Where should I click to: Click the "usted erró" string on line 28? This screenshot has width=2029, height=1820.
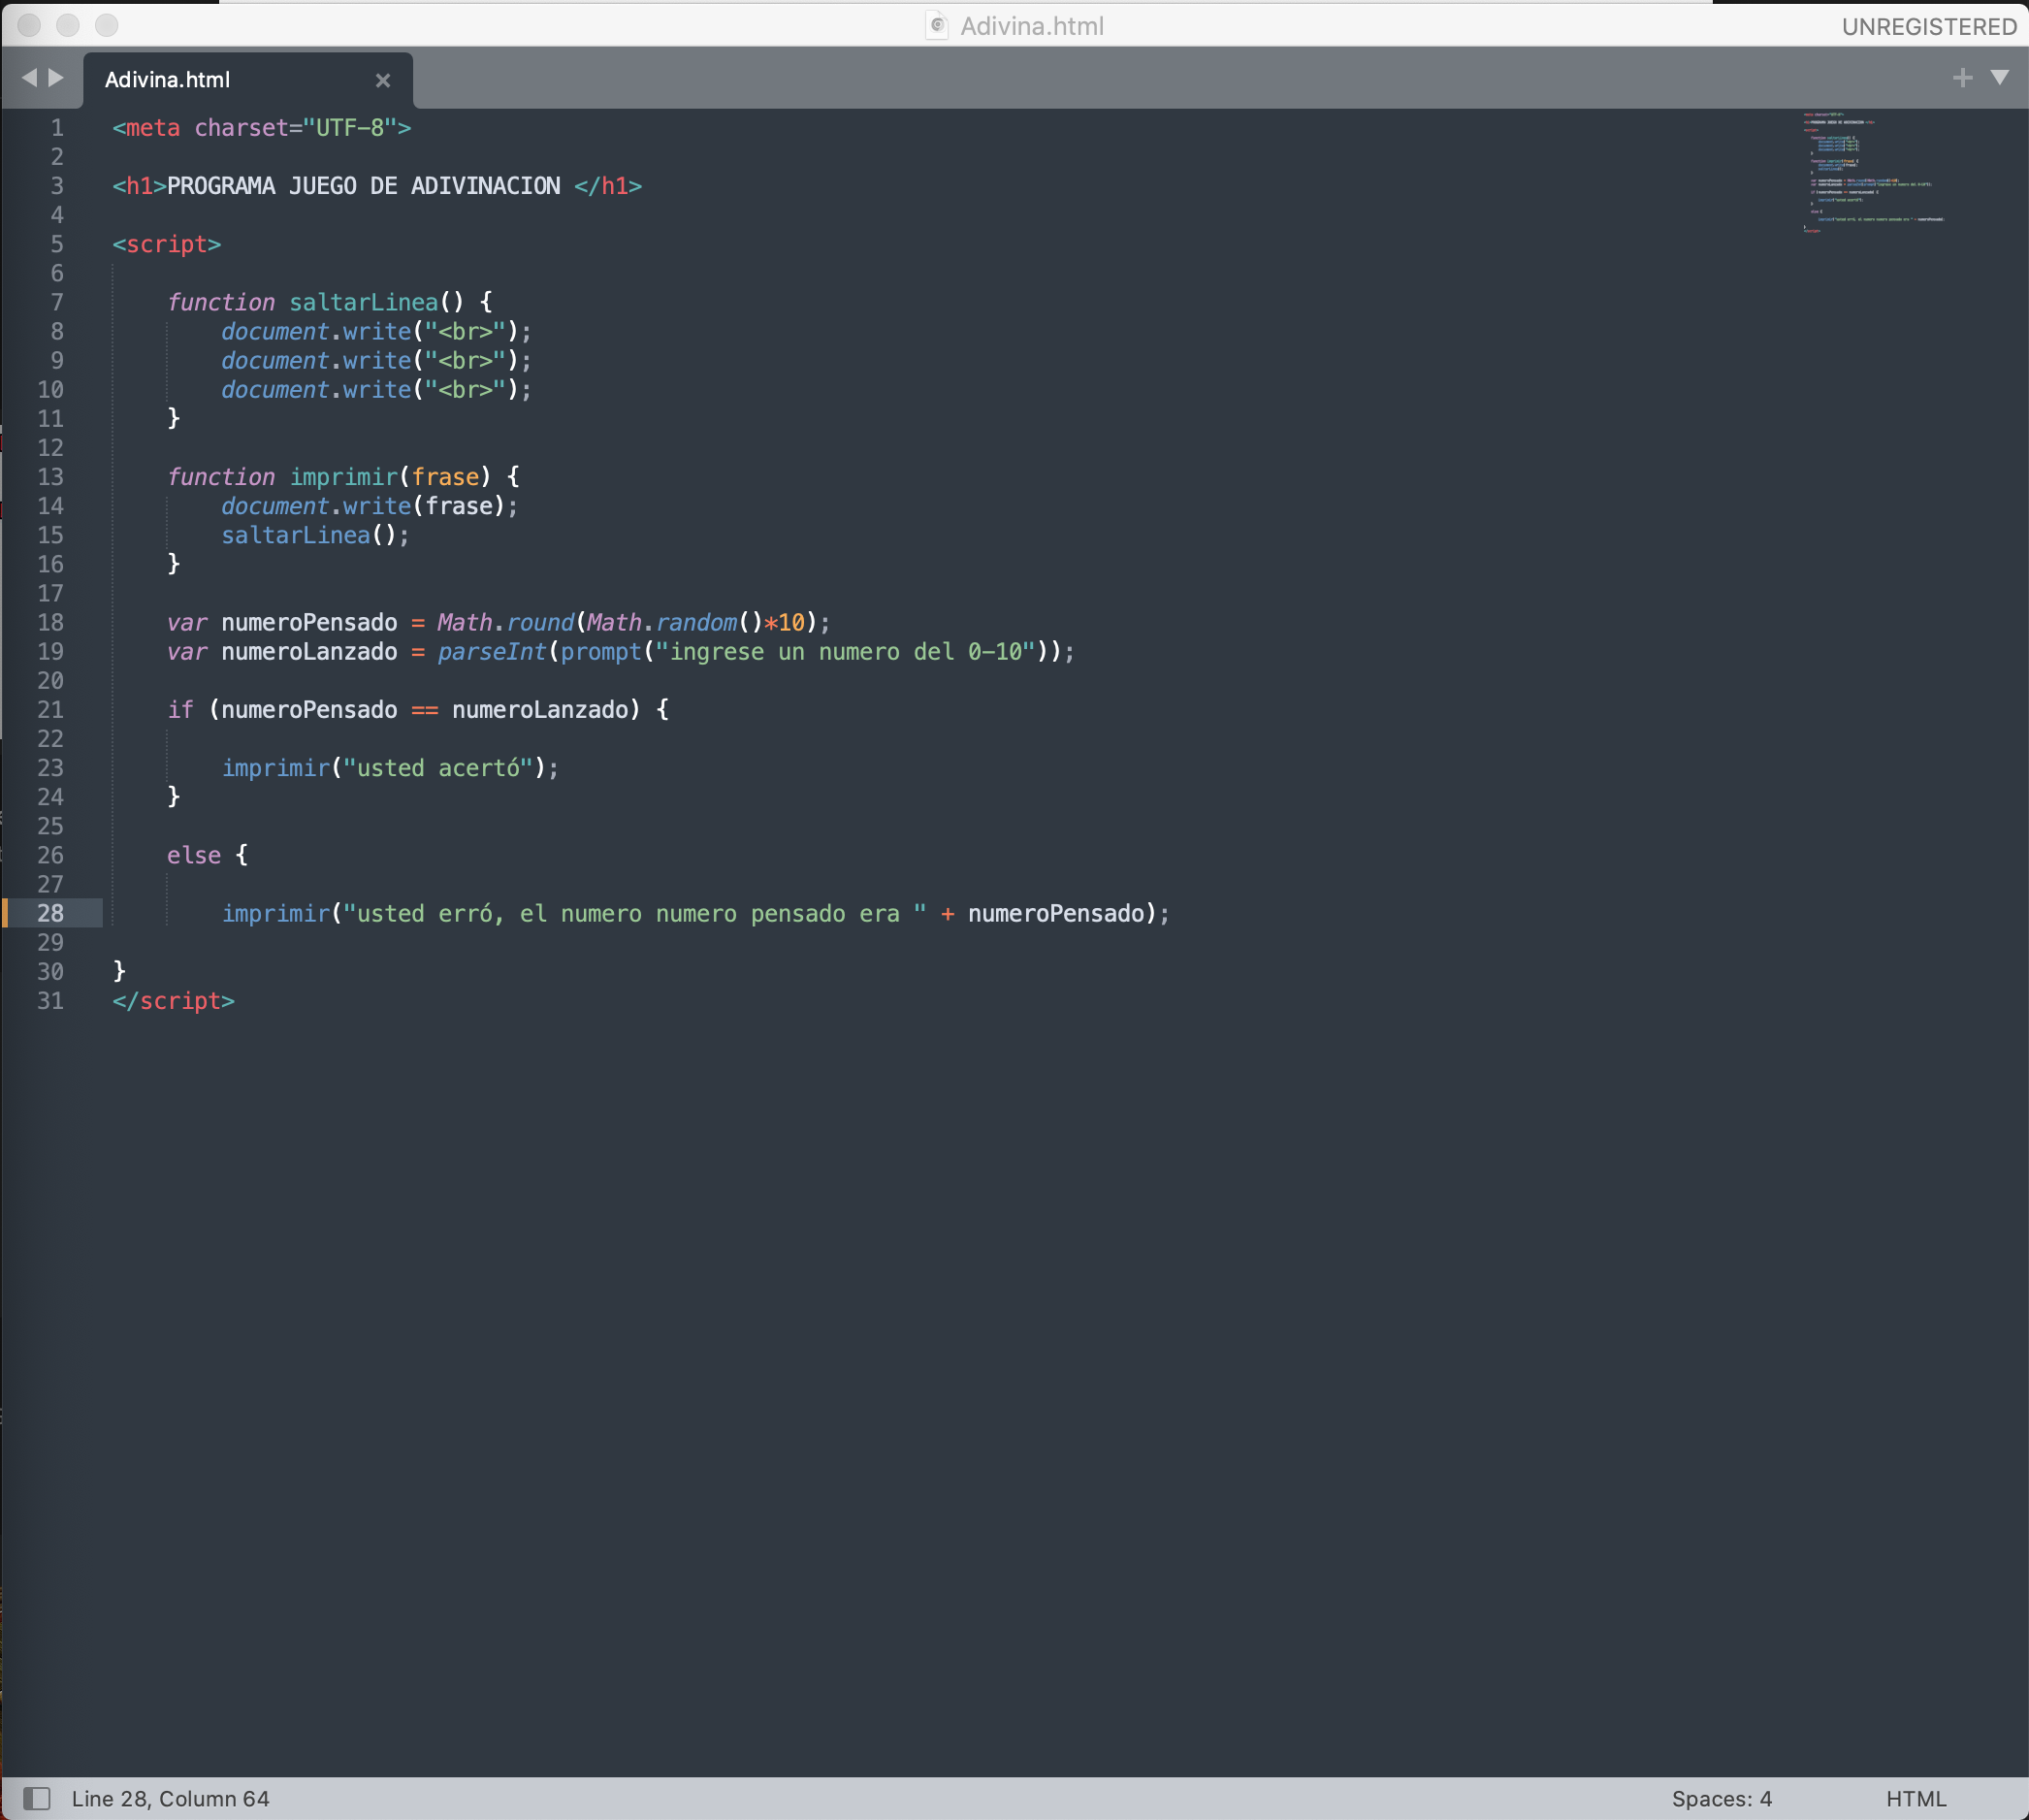tap(634, 913)
